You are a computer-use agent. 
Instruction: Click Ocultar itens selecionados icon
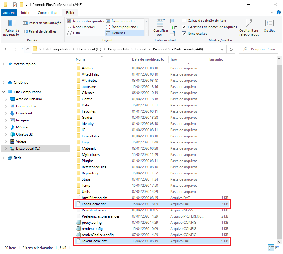249,24
